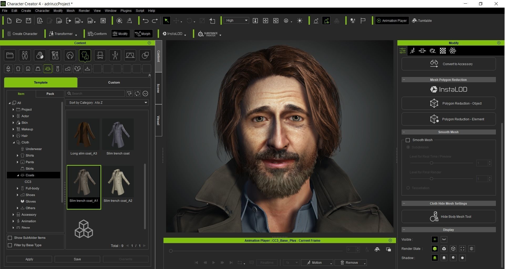Click the Create Character button

pyautogui.click(x=22, y=34)
